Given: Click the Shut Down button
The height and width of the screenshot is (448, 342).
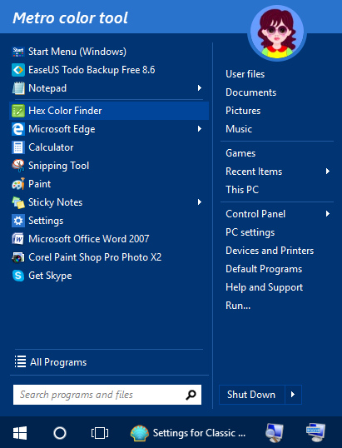Looking at the screenshot, I should tap(252, 395).
